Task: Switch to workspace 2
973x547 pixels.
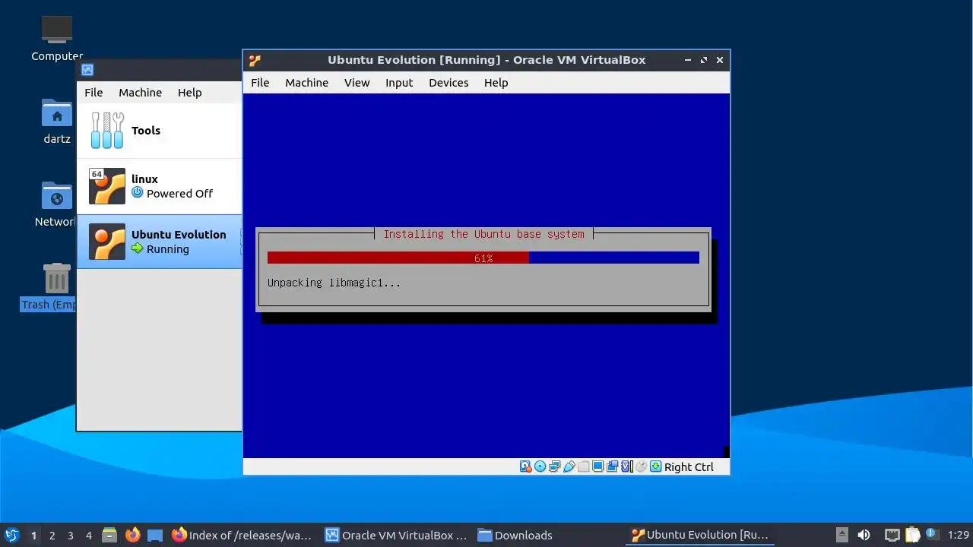Action: tap(52, 536)
